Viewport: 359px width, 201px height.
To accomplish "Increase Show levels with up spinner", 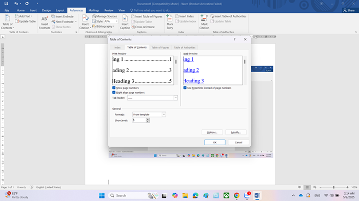I will point(148,119).
